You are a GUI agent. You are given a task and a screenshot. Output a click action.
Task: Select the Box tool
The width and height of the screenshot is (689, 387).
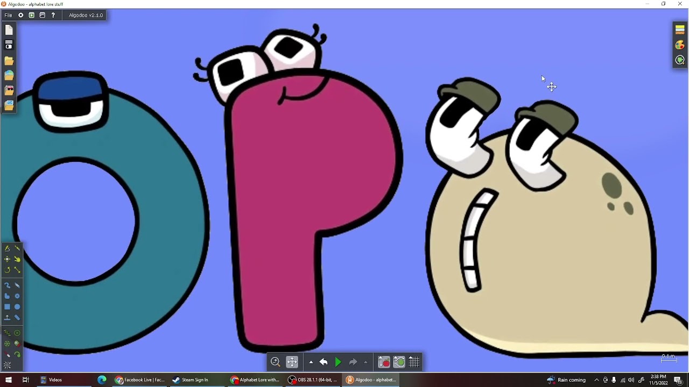pos(7,307)
